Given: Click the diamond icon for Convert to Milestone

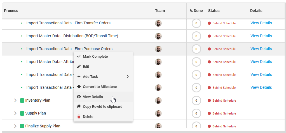Looking at the screenshot, I should tap(79, 87).
